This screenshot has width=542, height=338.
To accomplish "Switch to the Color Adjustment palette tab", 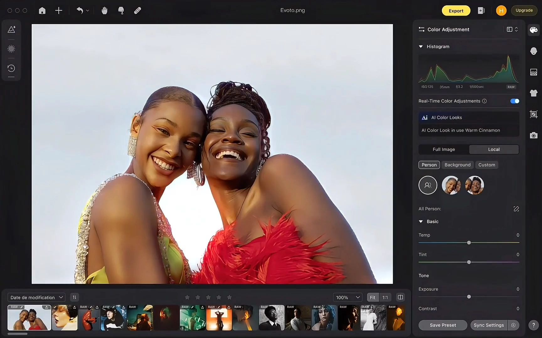I will [x=534, y=30].
